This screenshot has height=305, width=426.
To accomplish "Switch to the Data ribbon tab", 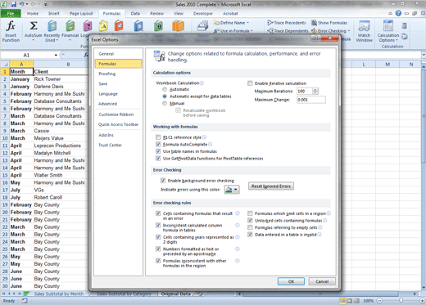I will click(135, 13).
